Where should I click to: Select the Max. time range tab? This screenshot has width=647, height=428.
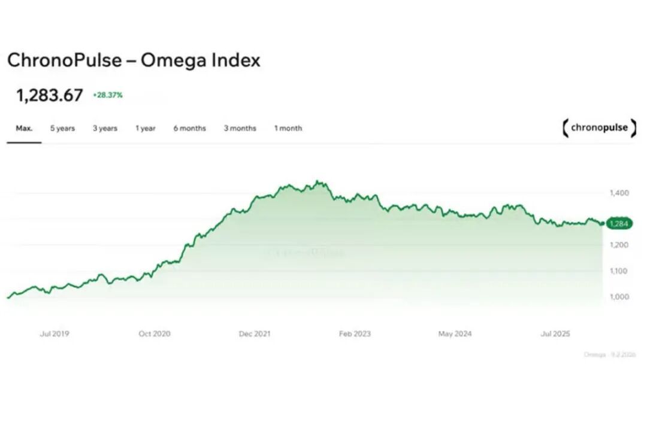(24, 128)
